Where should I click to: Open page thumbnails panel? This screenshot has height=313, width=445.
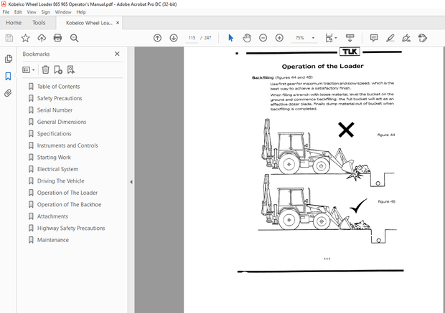9,59
